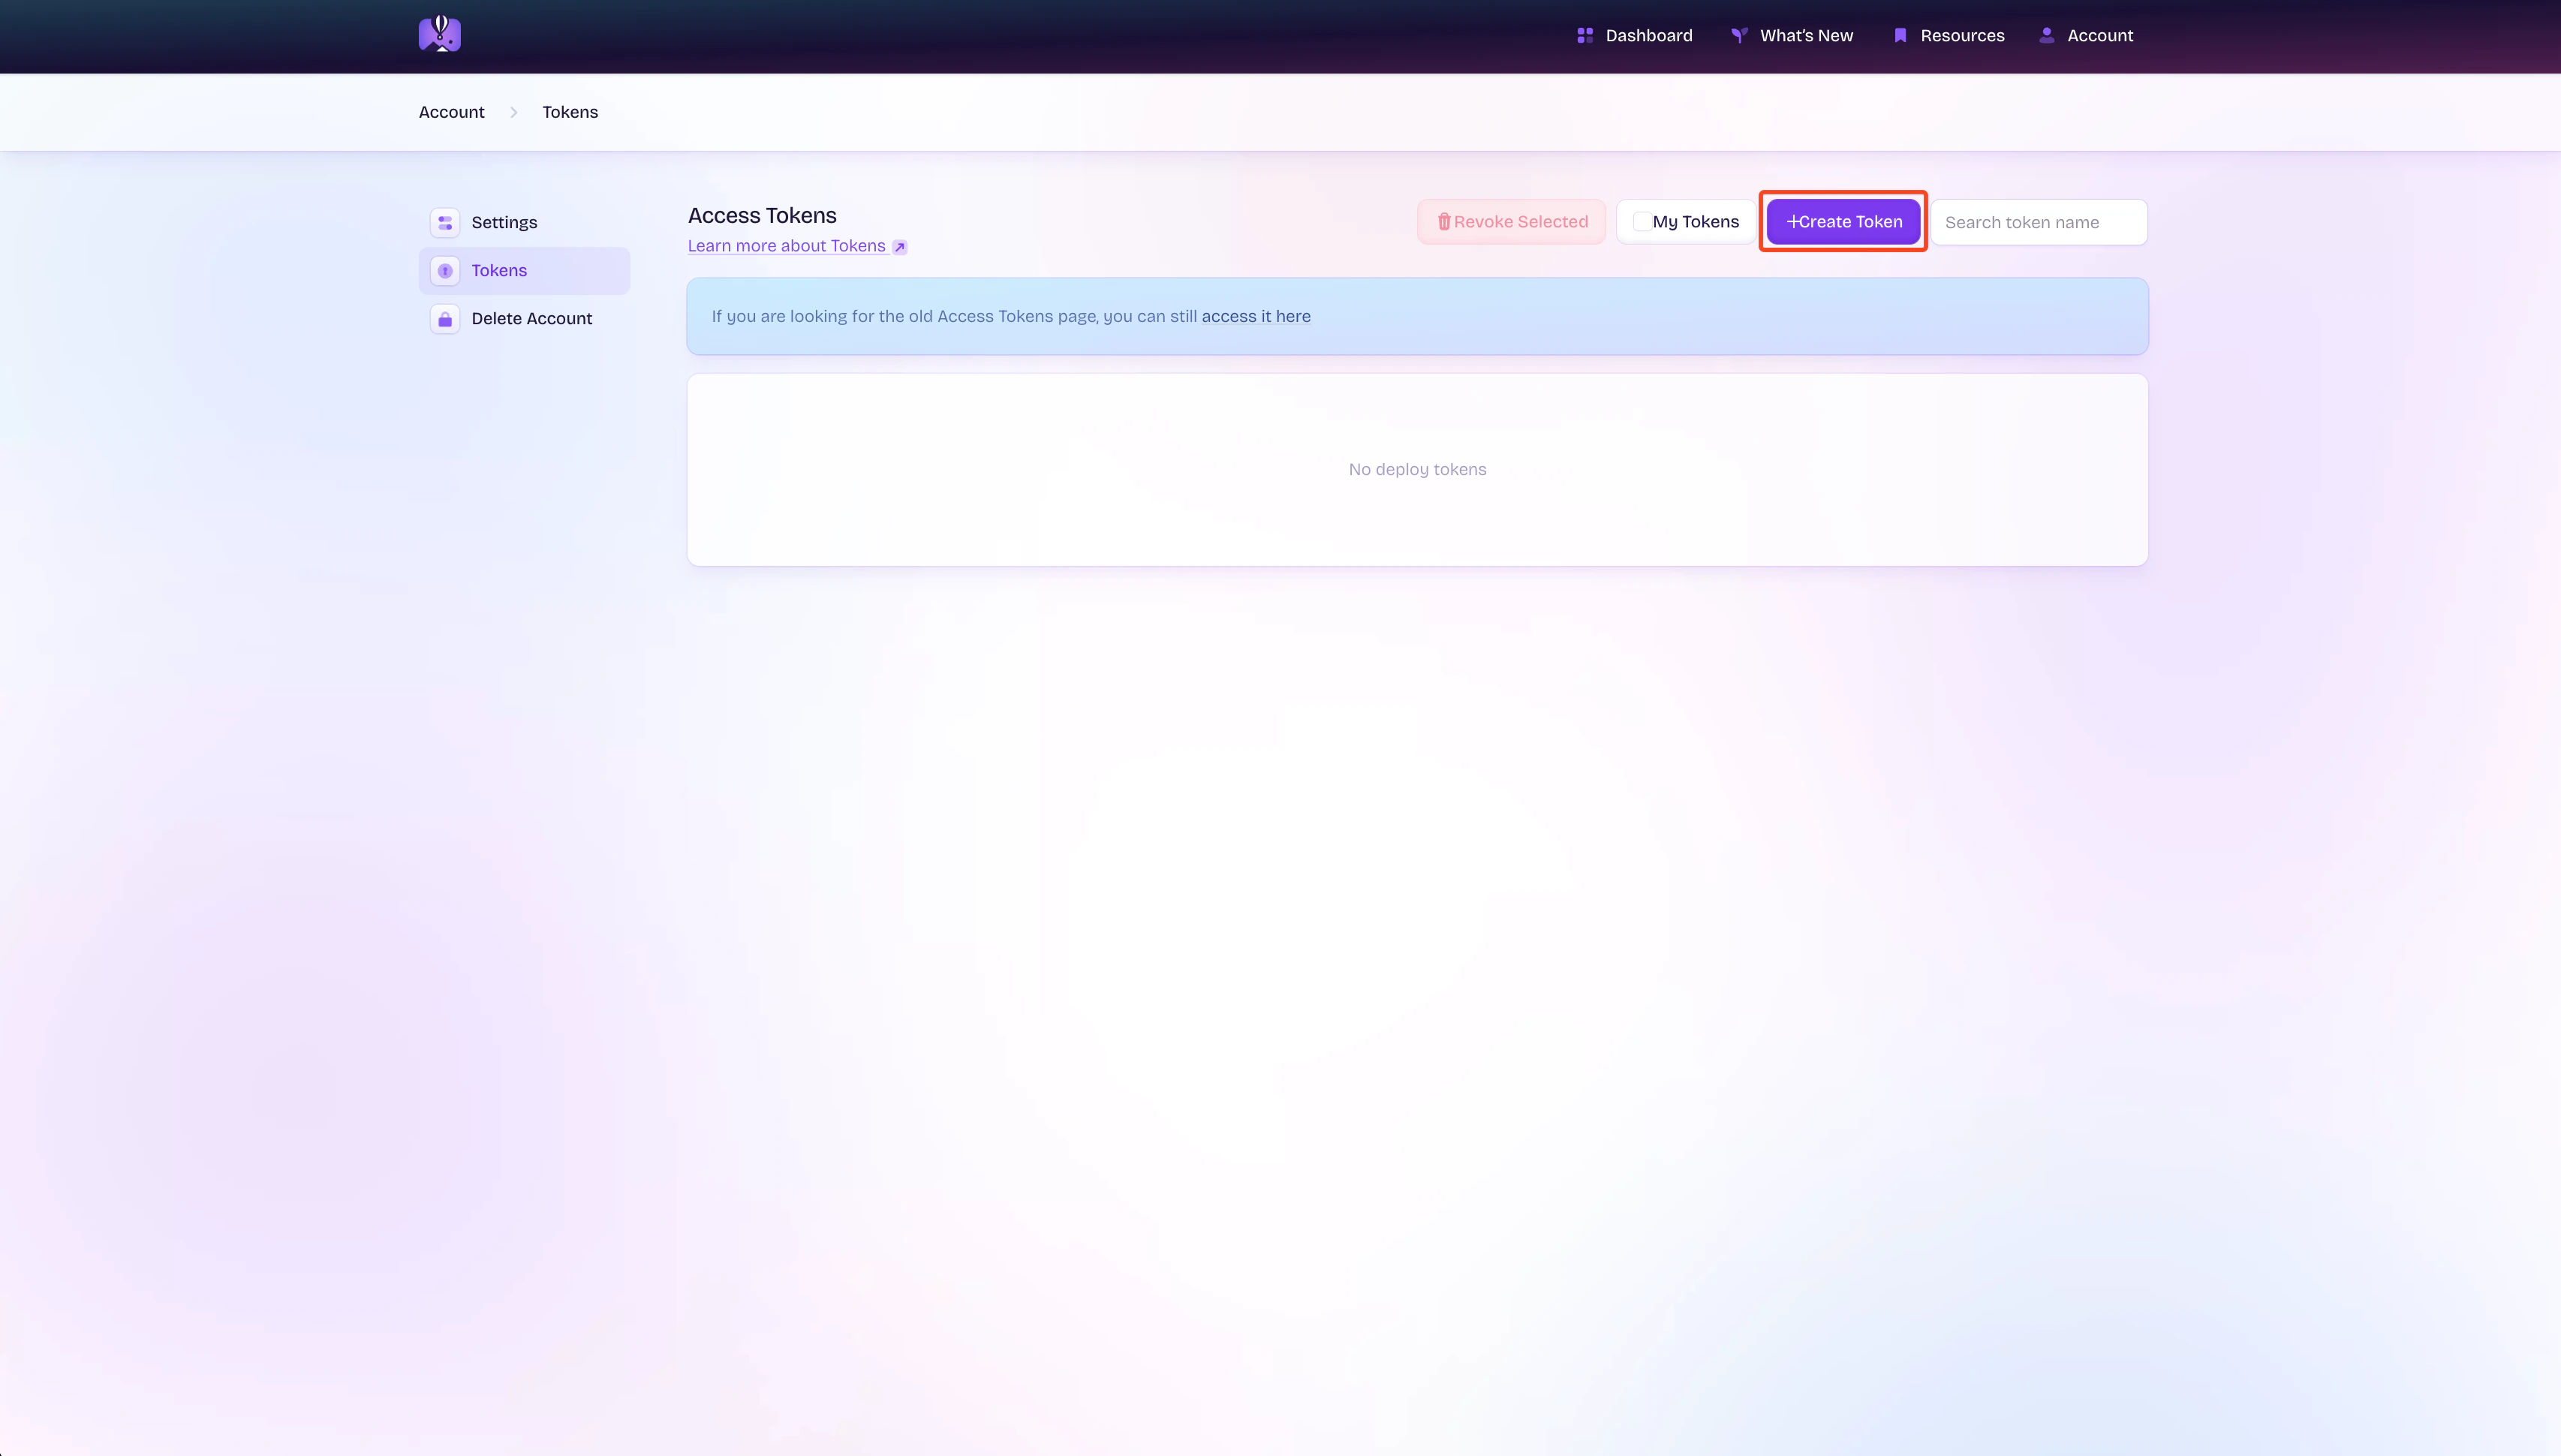The image size is (2561, 1456).
Task: Focus the Search token name field
Action: (x=2038, y=222)
